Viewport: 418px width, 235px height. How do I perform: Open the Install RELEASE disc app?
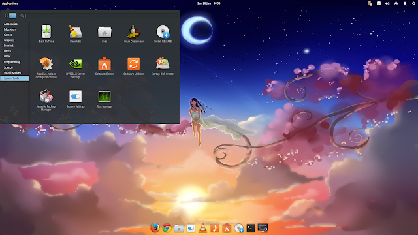click(163, 34)
